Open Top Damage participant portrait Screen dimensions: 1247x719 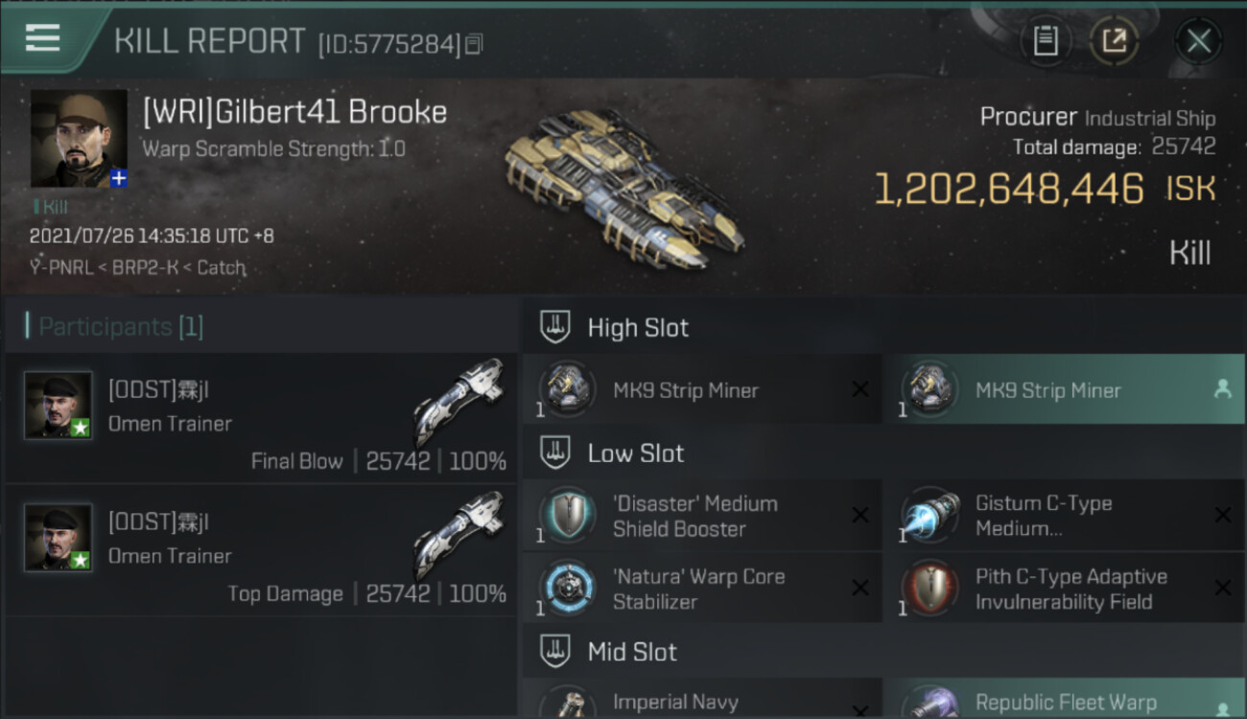pos(59,537)
